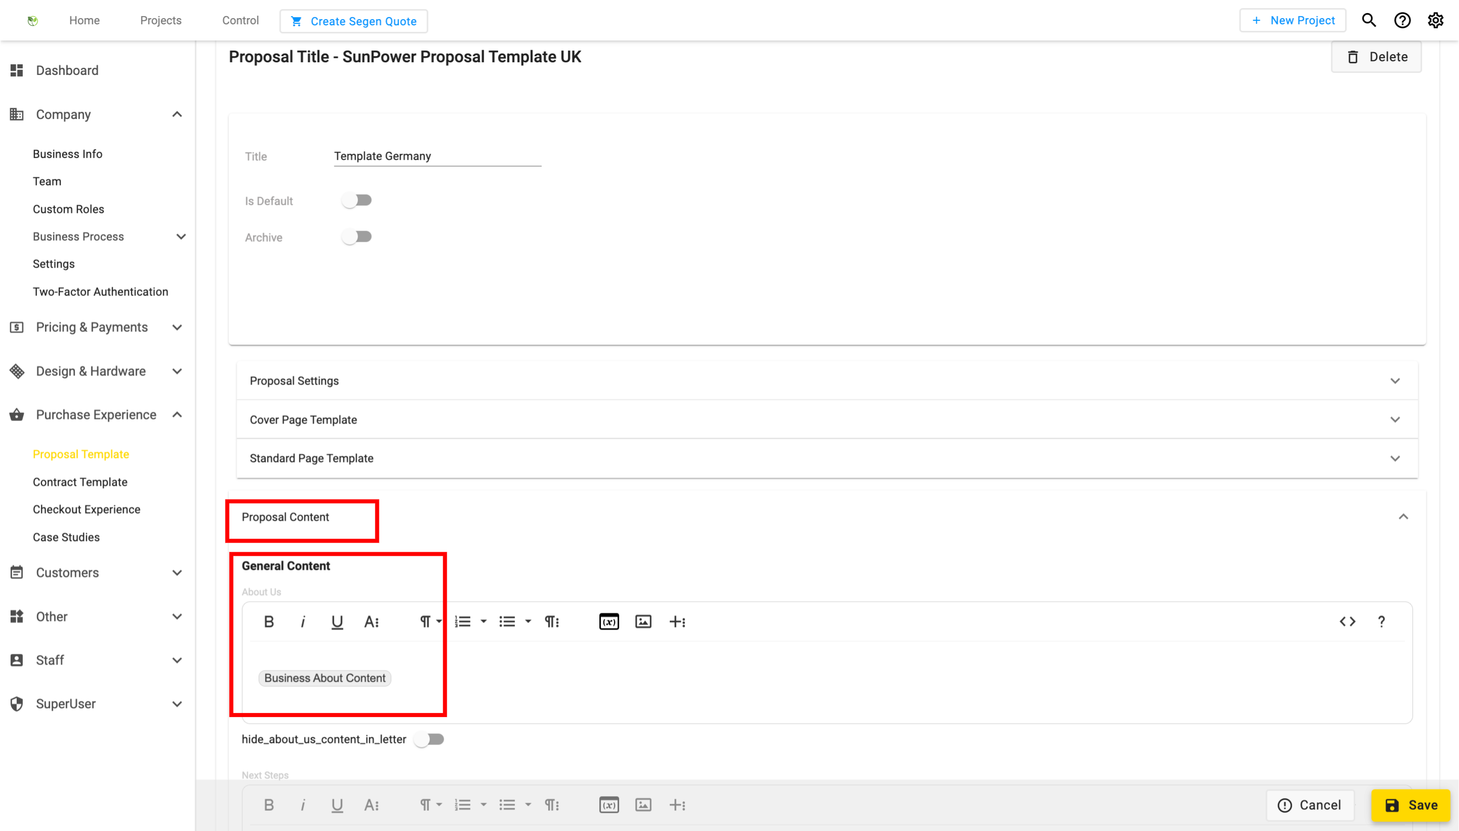Click the app logo icon

[x=32, y=21]
